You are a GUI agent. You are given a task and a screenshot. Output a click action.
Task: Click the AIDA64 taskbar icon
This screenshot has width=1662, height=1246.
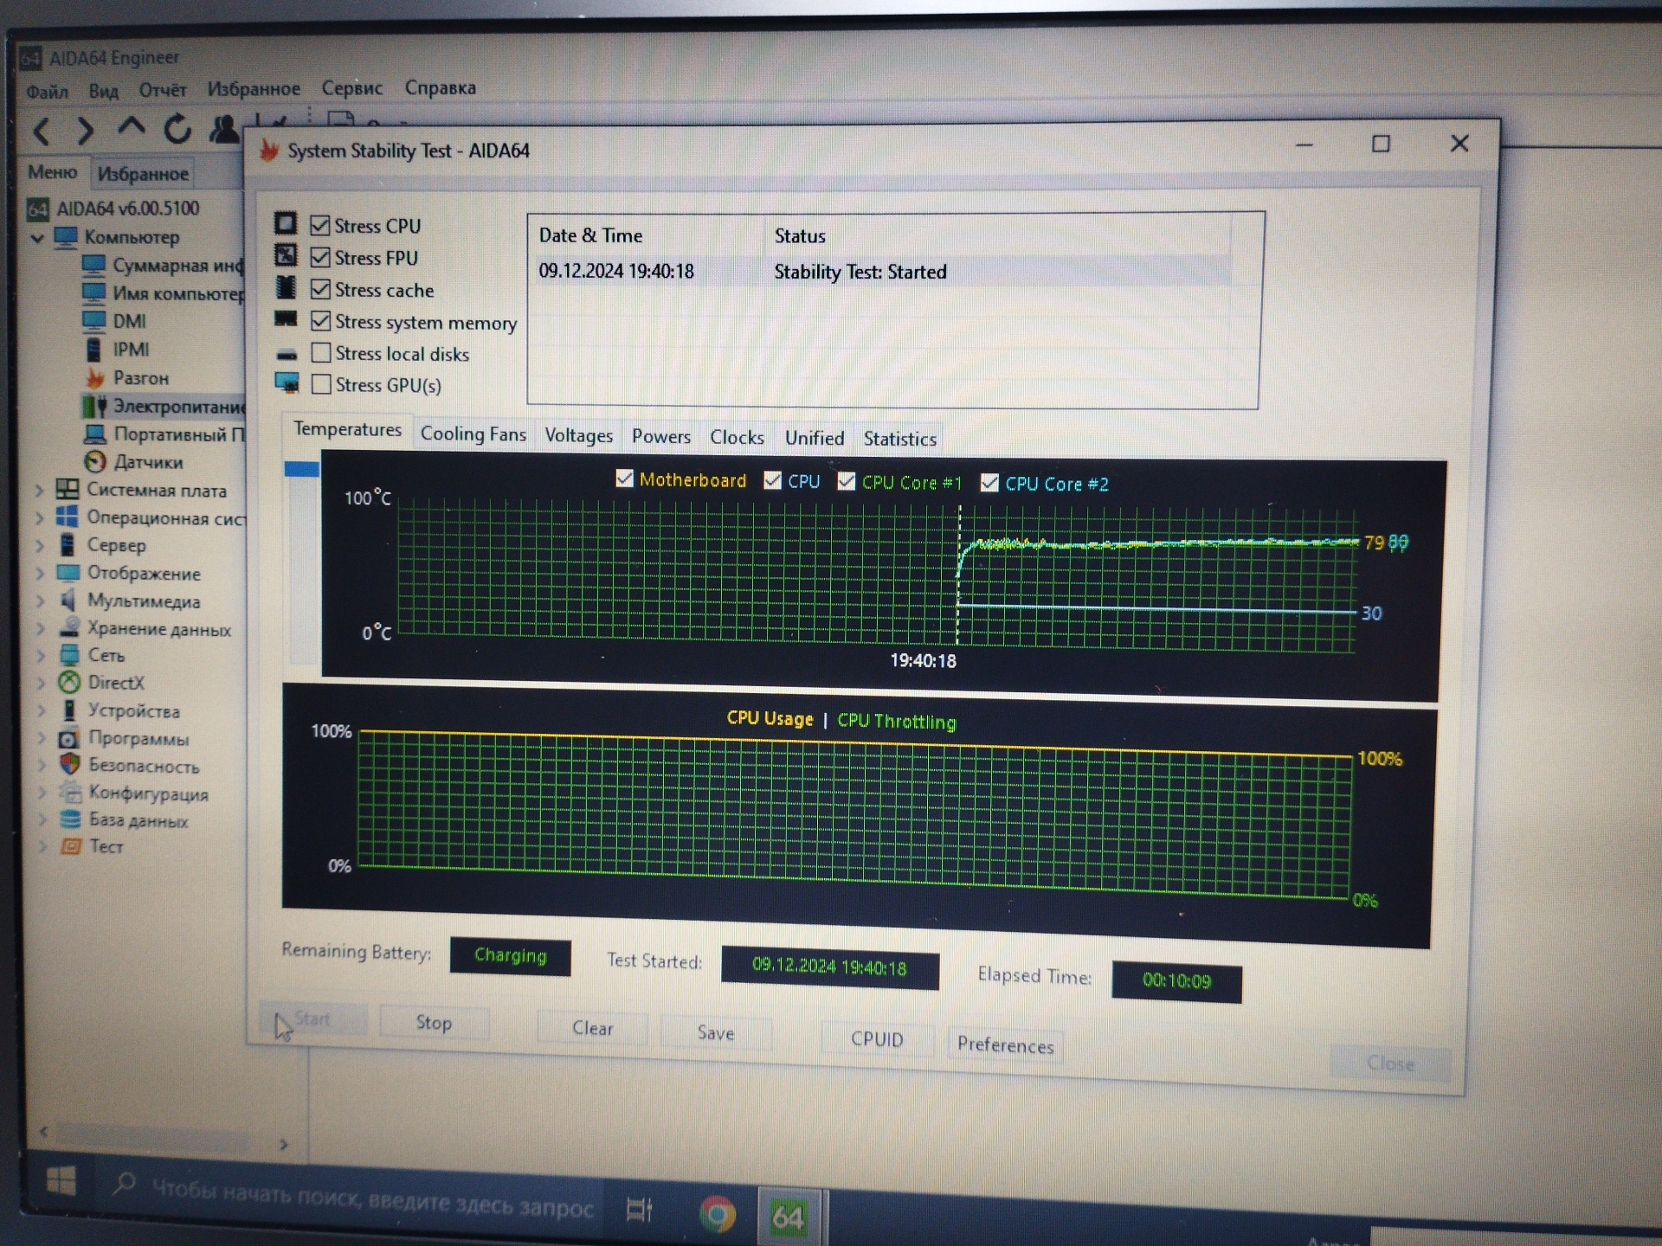[788, 1217]
